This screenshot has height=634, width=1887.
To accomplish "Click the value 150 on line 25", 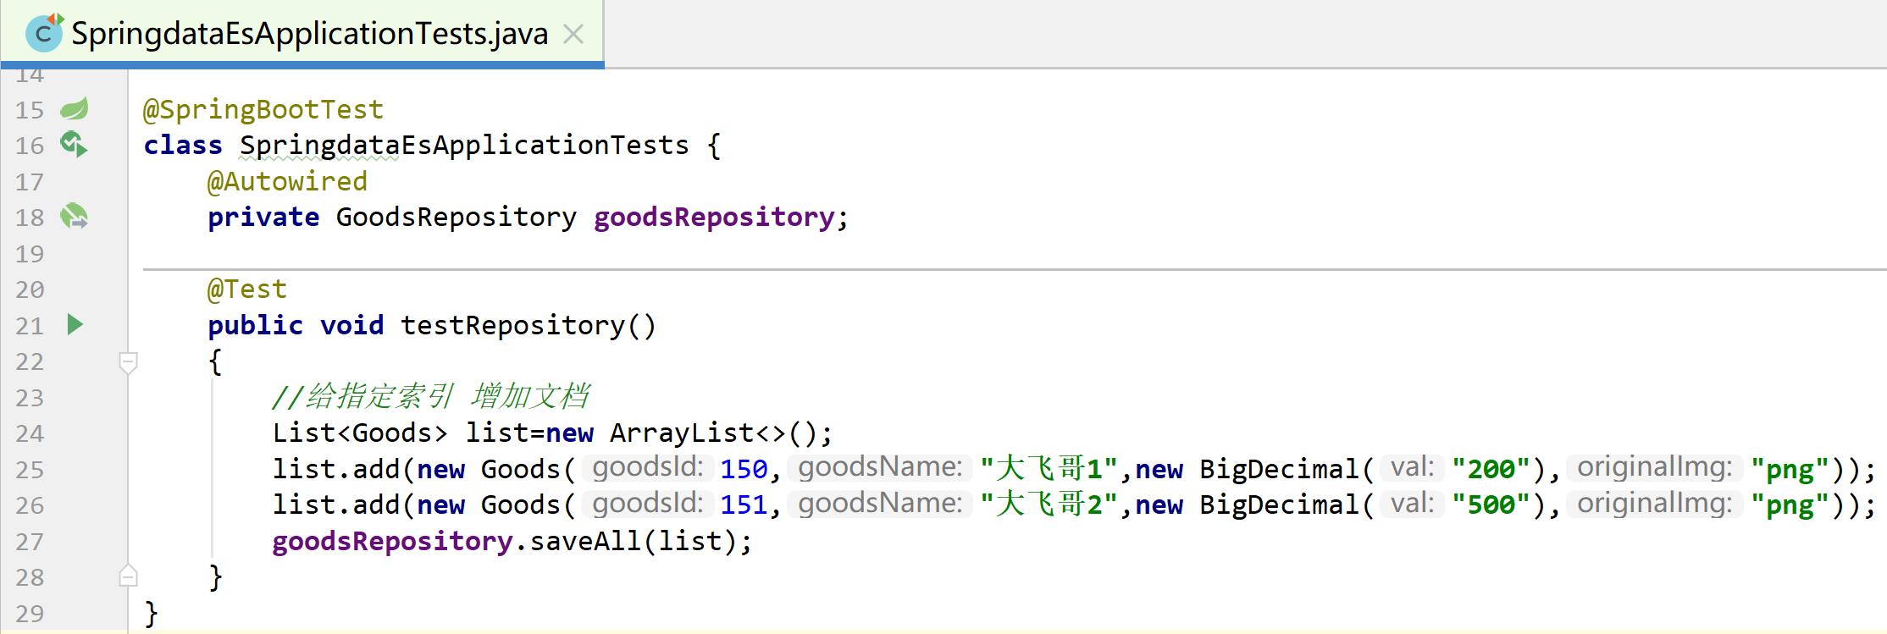I will 744,470.
